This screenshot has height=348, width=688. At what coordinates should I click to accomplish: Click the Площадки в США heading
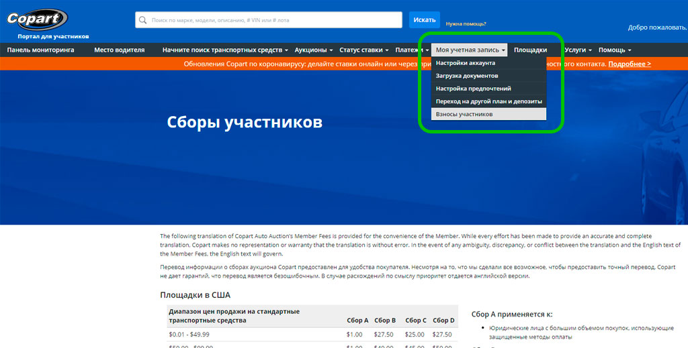(x=196, y=295)
